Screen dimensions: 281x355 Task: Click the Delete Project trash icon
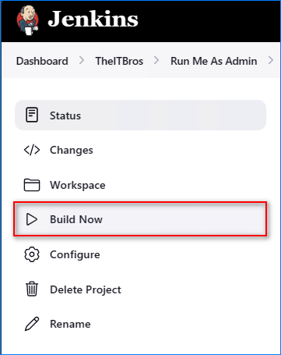(x=32, y=289)
